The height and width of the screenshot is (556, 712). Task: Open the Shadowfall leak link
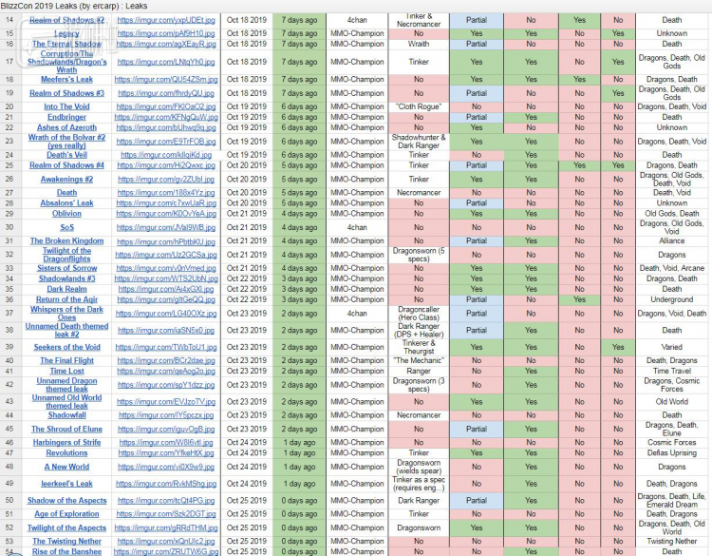point(66,415)
